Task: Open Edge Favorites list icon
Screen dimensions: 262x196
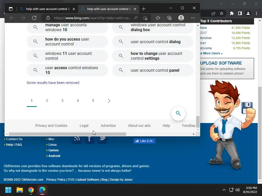Action: 158,18
